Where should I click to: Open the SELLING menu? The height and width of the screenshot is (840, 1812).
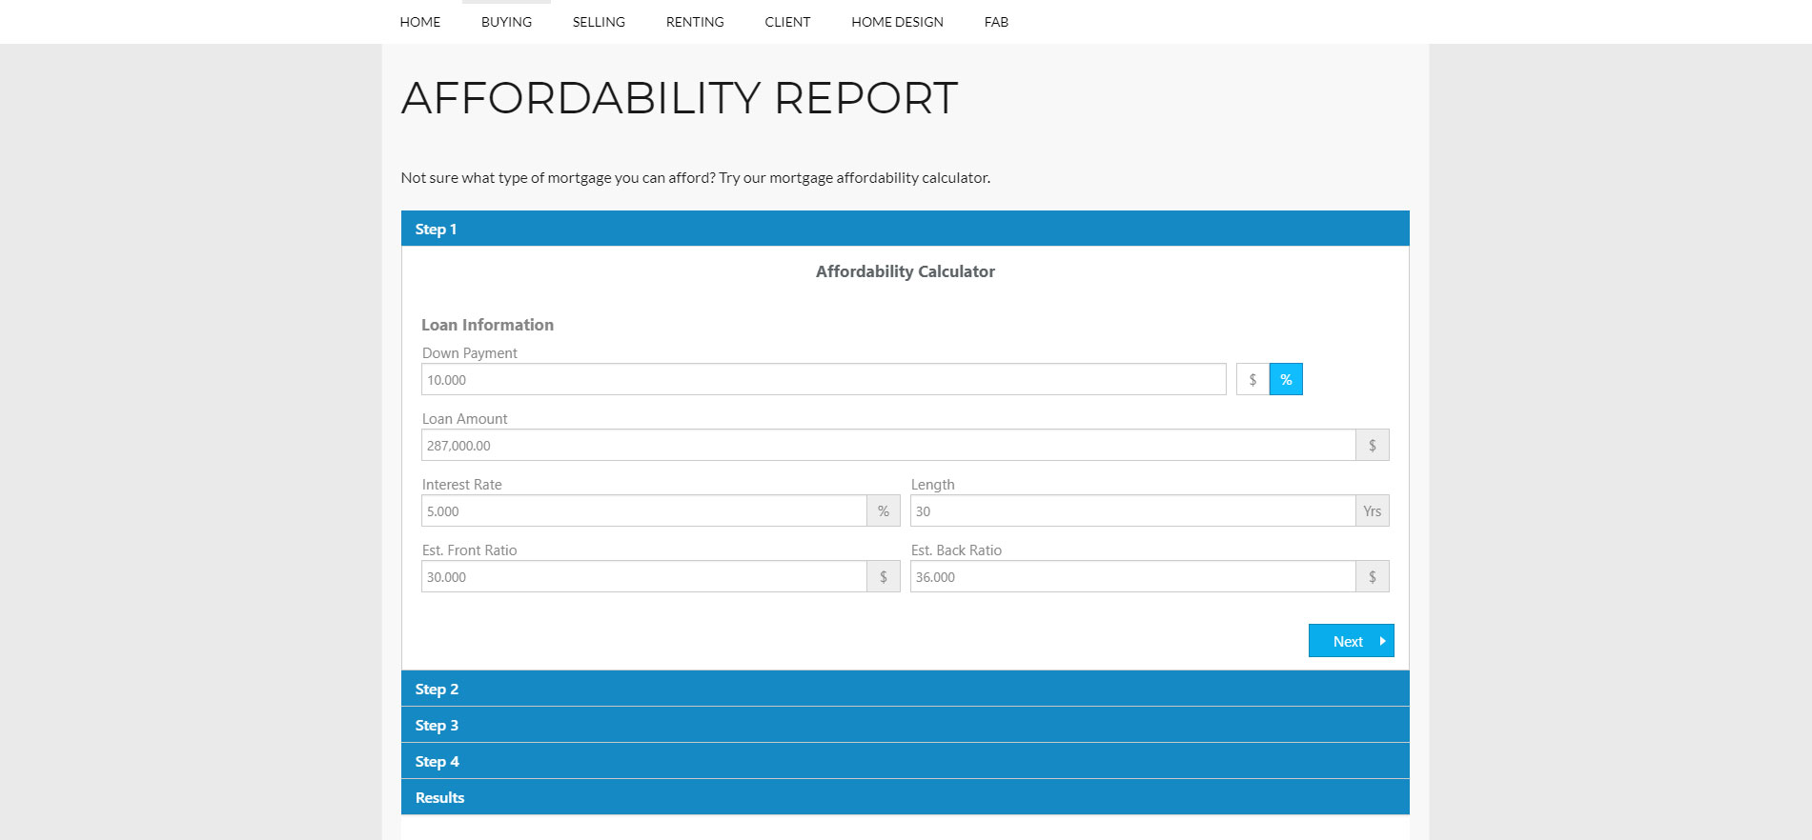[599, 22]
